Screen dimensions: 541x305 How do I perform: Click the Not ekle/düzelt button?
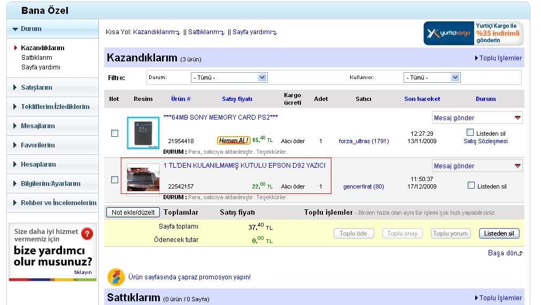[x=133, y=212]
